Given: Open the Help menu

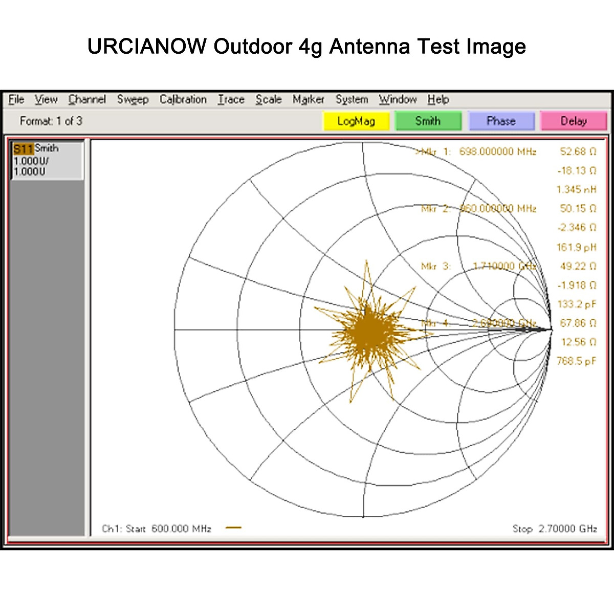Looking at the screenshot, I should pyautogui.click(x=438, y=99).
